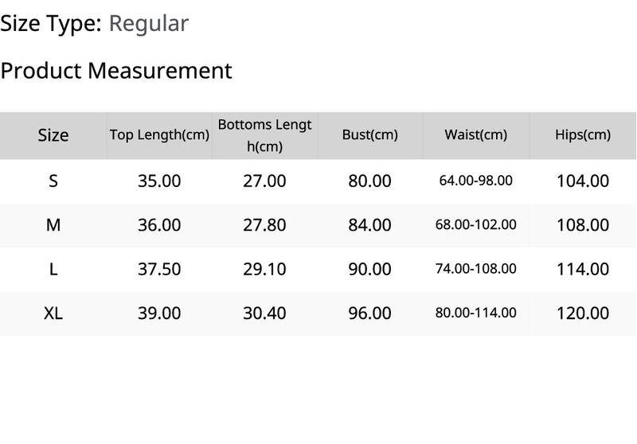Click the Hips(cm) column header
Screen dimensions: 637x444
coord(582,134)
